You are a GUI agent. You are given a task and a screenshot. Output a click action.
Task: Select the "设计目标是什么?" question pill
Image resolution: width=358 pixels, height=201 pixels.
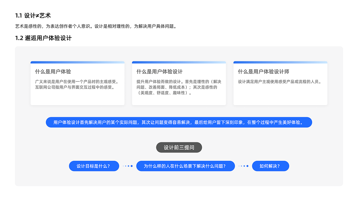click(x=94, y=166)
